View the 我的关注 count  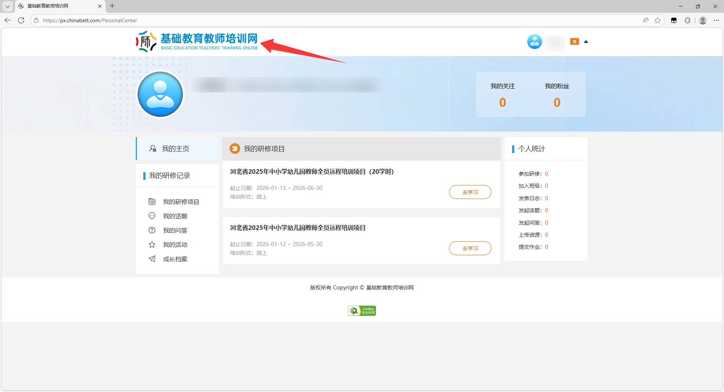(502, 103)
